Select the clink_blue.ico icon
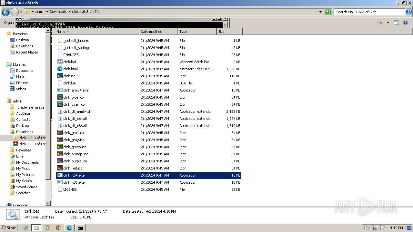Viewport: 413px width, 232px height. pyautogui.click(x=60, y=97)
